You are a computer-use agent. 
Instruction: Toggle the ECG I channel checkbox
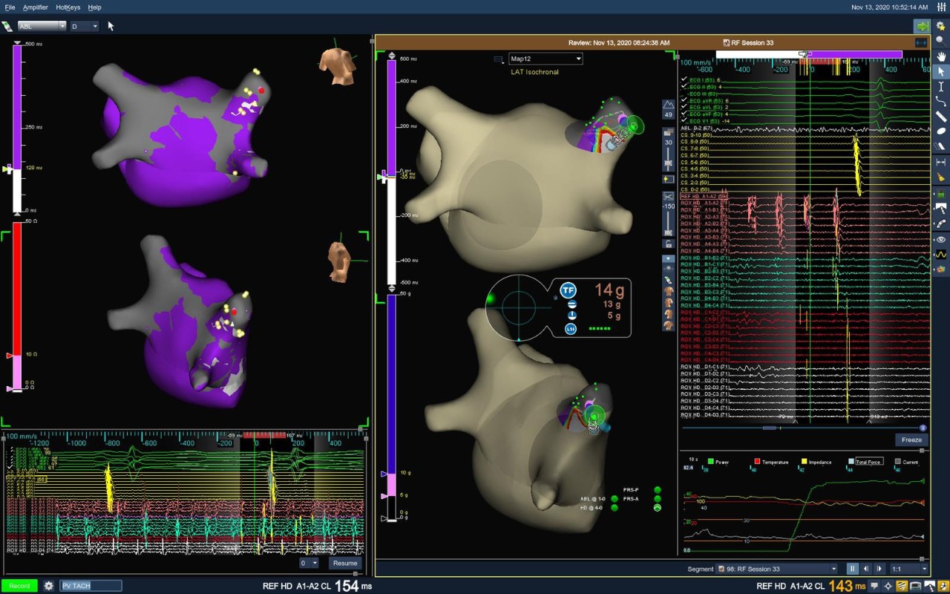[684, 80]
